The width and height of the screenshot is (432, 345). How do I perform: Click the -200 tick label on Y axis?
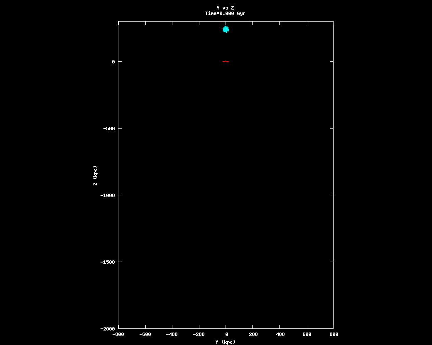[199, 334]
